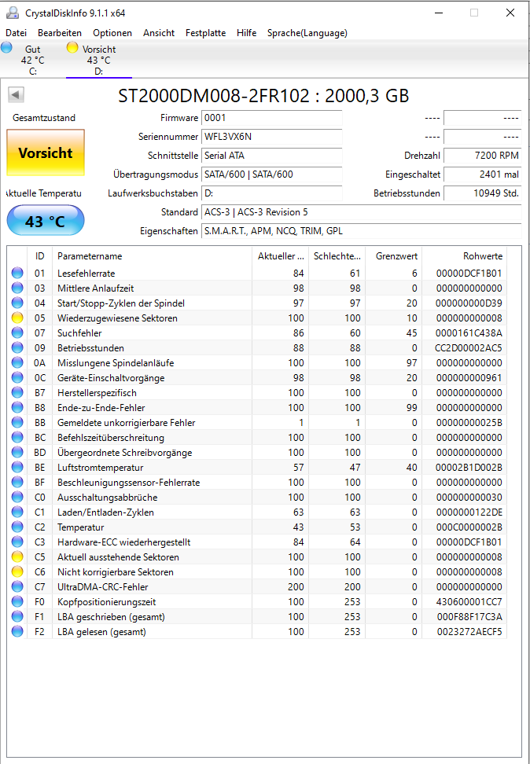Click the CrystalDiskInfo app icon in title bar
Image resolution: width=530 pixels, height=764 pixels.
(13, 13)
